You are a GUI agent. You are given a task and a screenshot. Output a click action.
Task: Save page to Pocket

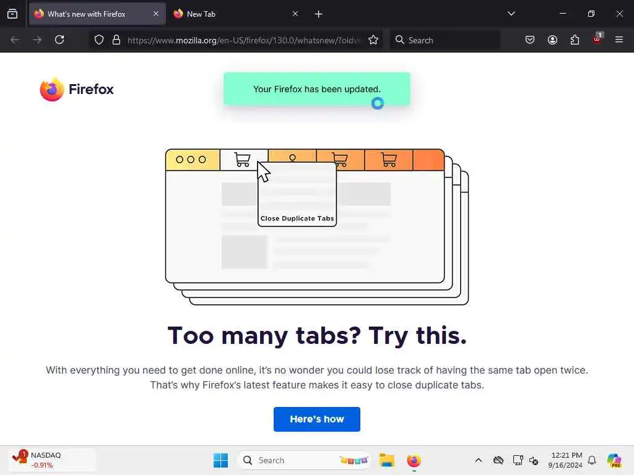(530, 40)
